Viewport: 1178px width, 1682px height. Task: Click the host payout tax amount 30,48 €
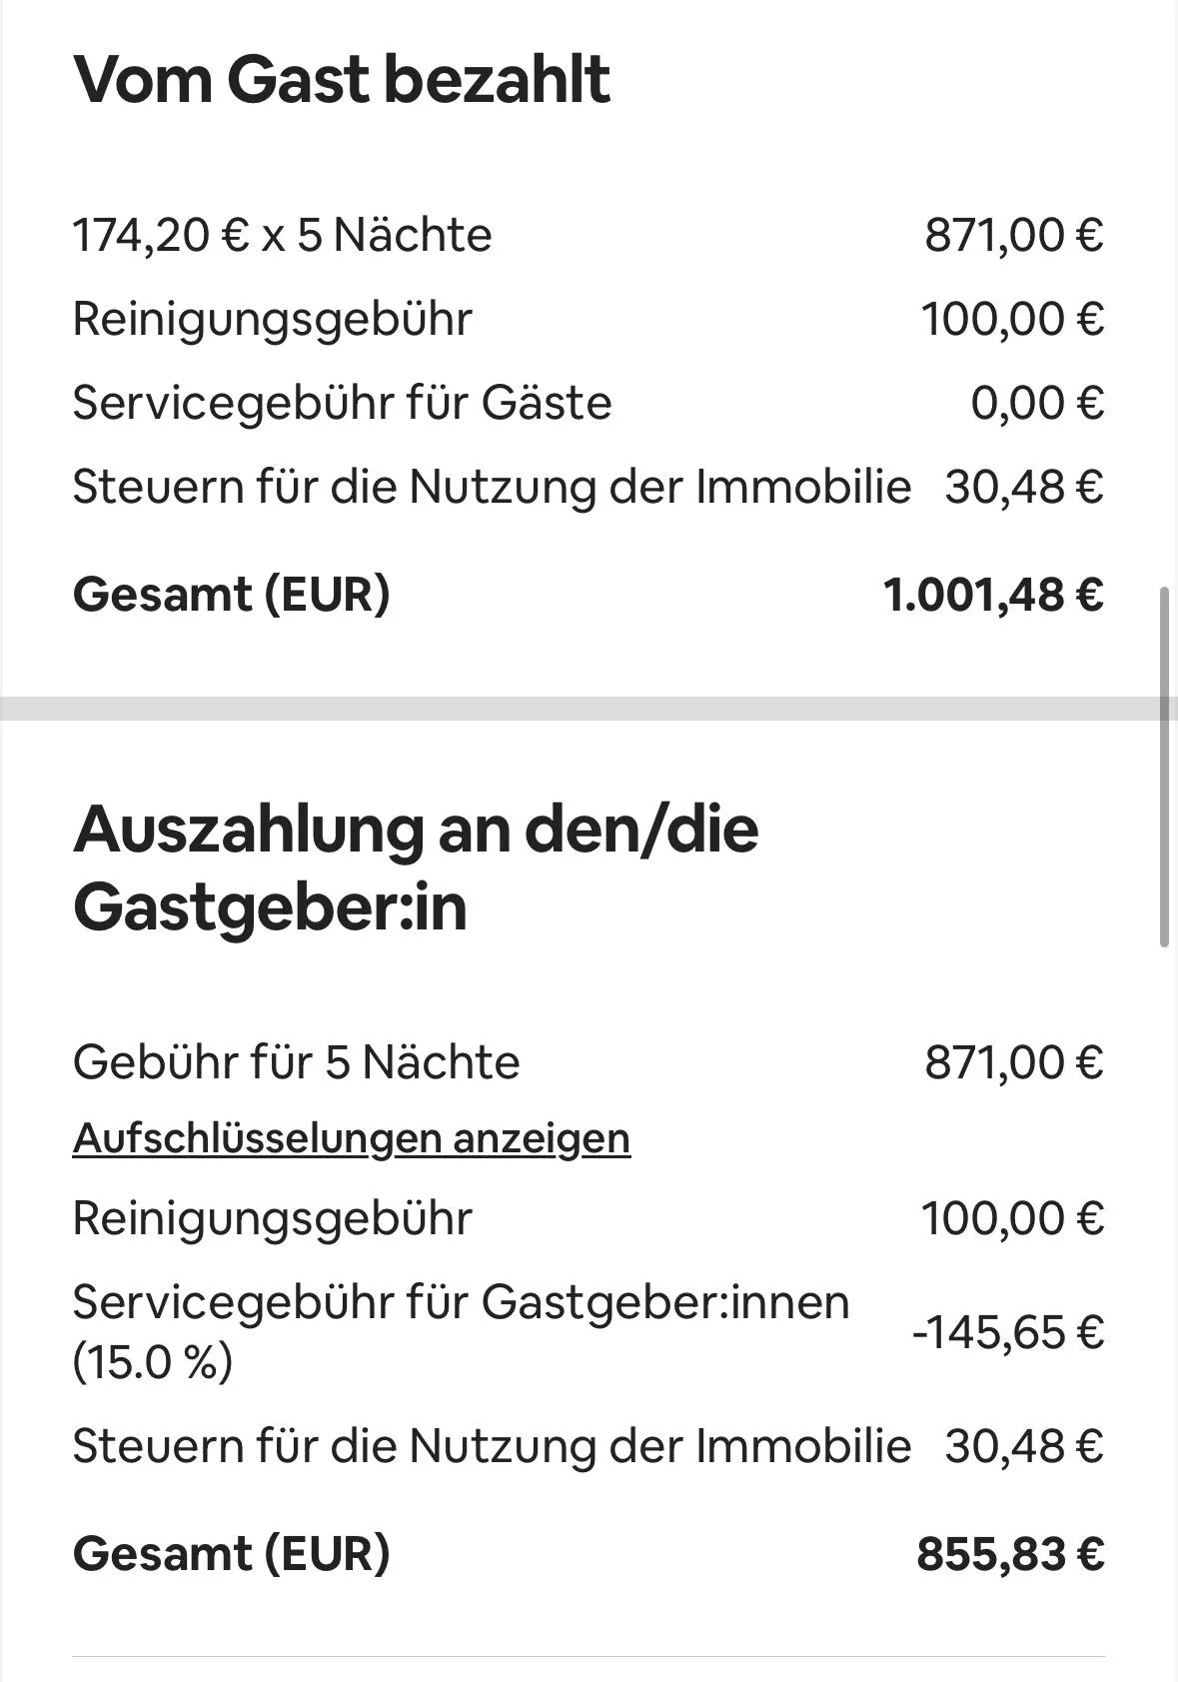point(1024,1446)
